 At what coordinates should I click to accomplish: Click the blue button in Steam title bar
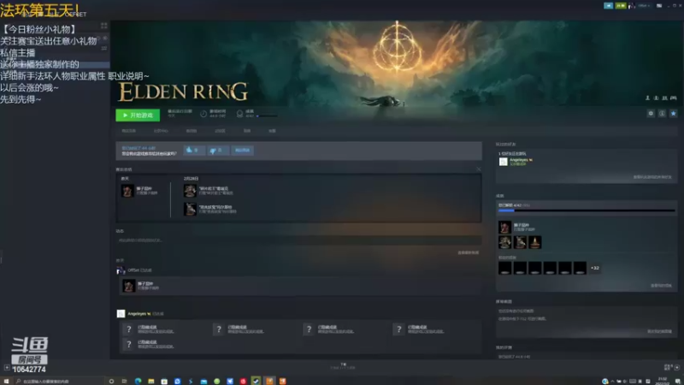click(608, 6)
